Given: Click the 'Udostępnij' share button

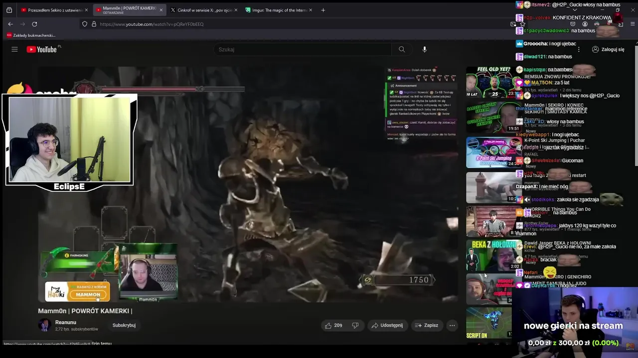Looking at the screenshot, I should tap(387, 325).
